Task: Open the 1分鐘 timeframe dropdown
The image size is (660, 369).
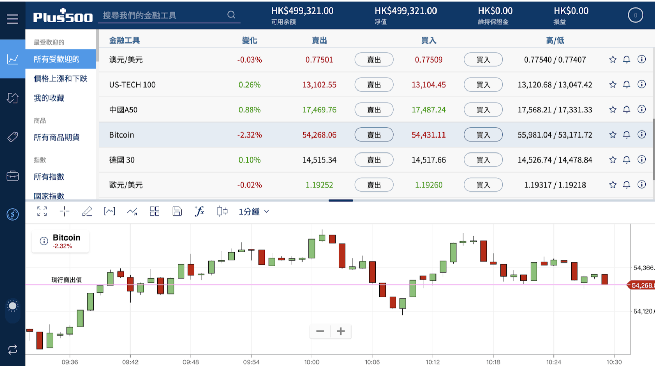Action: point(253,212)
